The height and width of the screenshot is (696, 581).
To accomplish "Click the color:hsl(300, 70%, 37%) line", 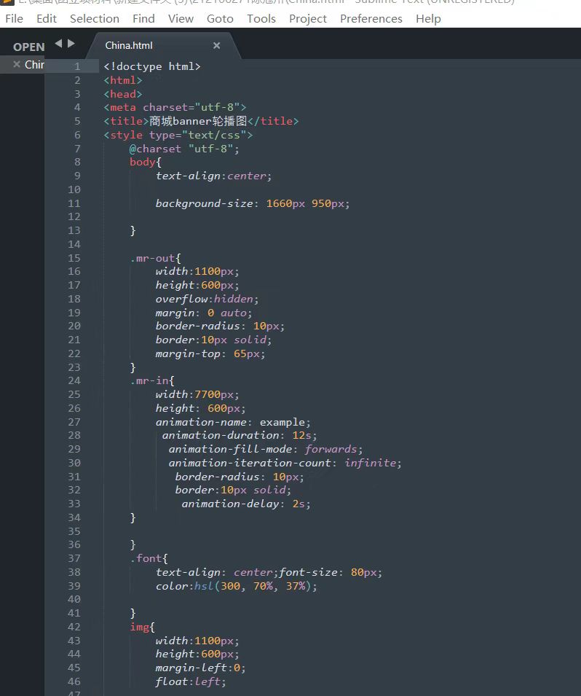I will pyautogui.click(x=237, y=586).
